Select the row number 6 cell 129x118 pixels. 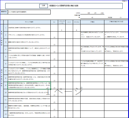coord(6,64)
